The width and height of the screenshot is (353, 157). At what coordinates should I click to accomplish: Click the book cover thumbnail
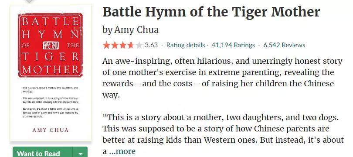point(51,73)
